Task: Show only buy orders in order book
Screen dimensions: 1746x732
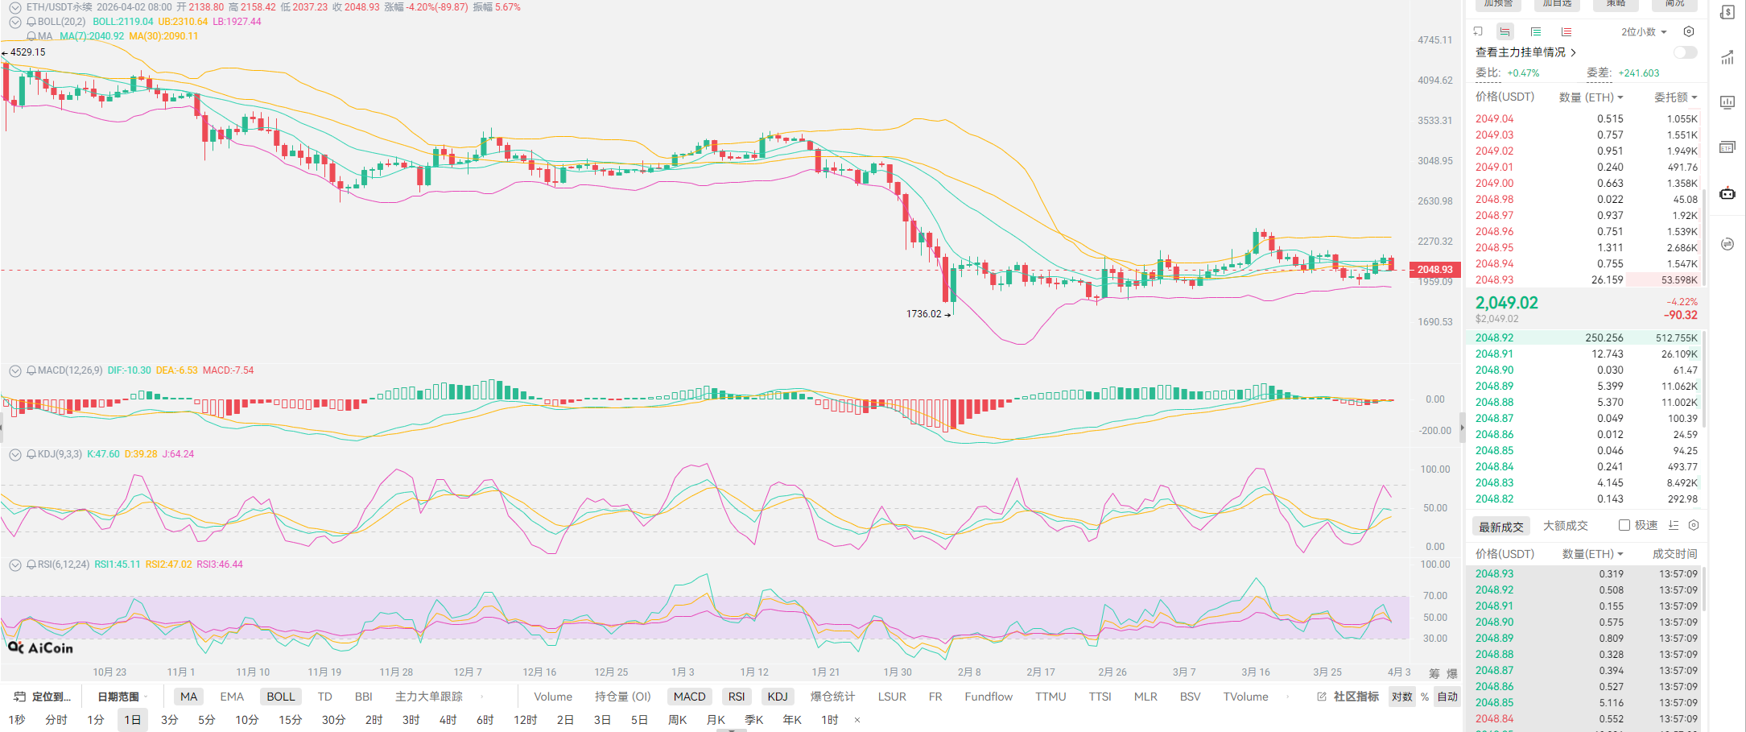Action: click(x=1536, y=31)
